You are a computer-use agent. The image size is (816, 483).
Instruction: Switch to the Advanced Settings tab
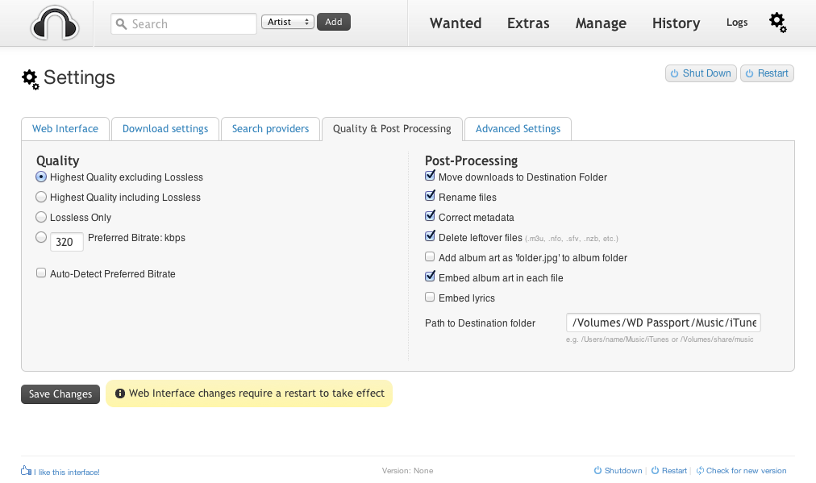tap(518, 129)
